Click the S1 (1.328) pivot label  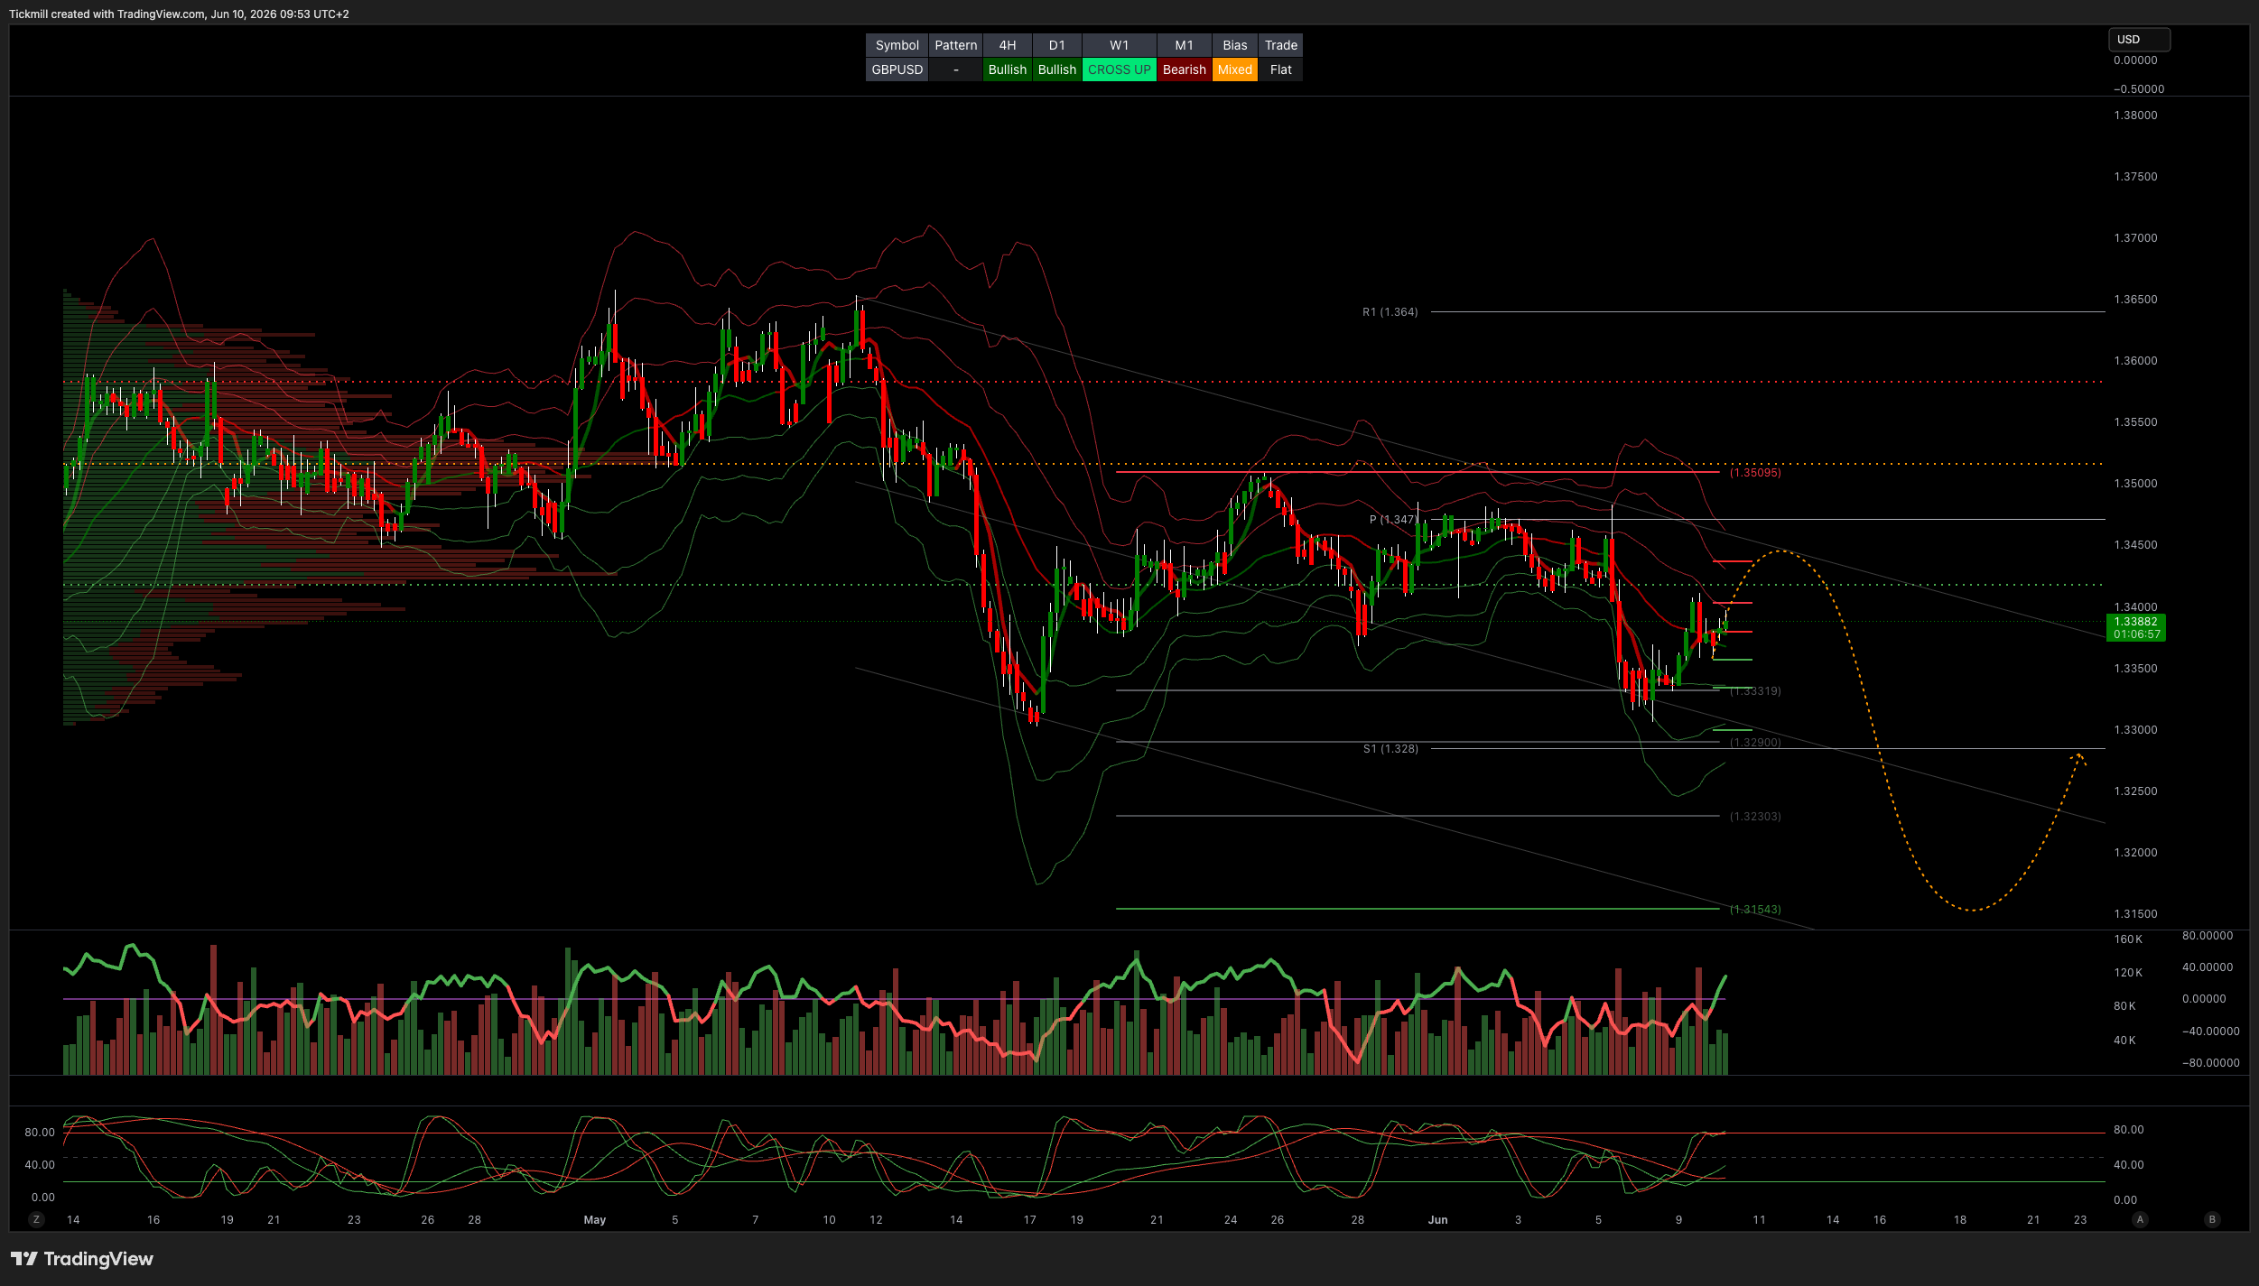coord(1390,749)
